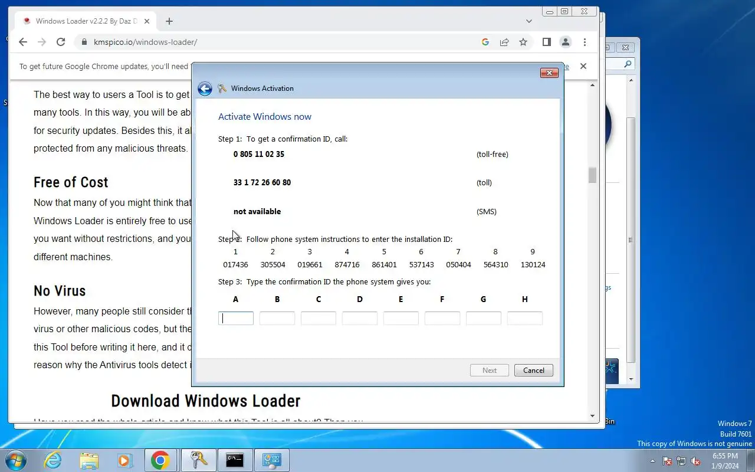Viewport: 755px width, 472px height.
Task: Click the taskbar clock showing 6:55 PM
Action: [x=725, y=461]
